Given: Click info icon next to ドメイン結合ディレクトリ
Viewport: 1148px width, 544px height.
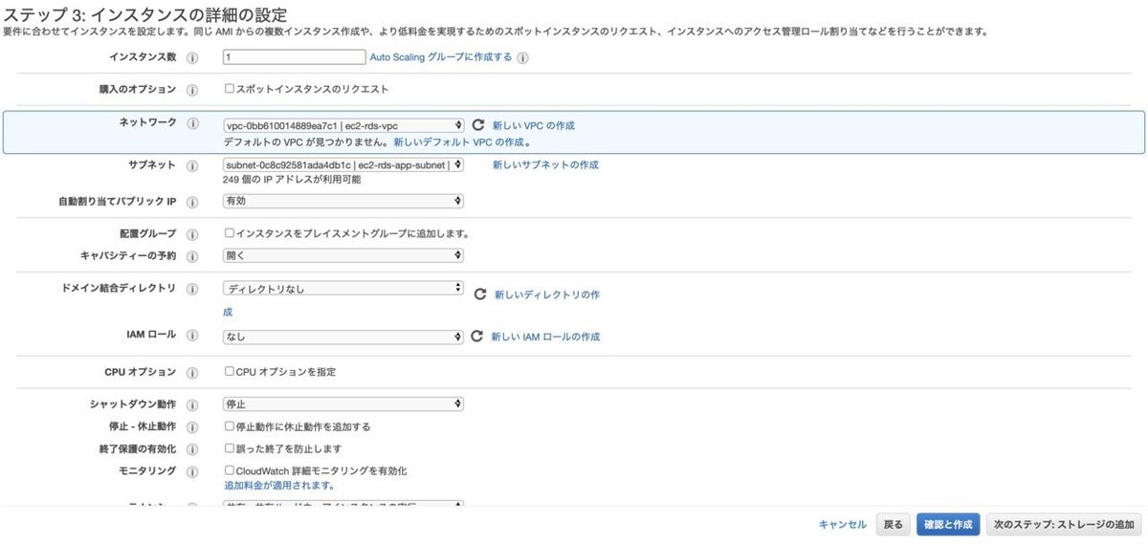Looking at the screenshot, I should [x=192, y=289].
